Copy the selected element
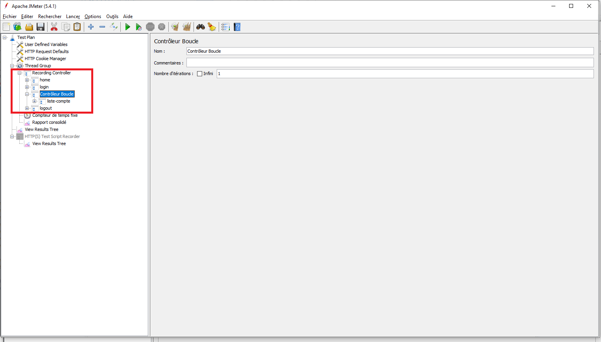The width and height of the screenshot is (601, 342). point(66,27)
